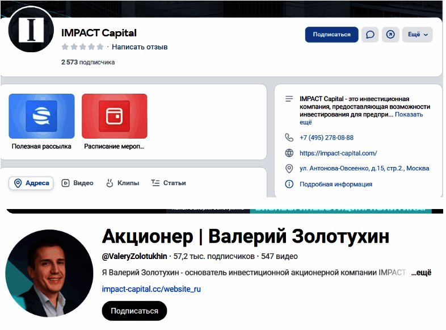Open the Расписание мероп... red tile
446x330 pixels.
coord(115,122)
